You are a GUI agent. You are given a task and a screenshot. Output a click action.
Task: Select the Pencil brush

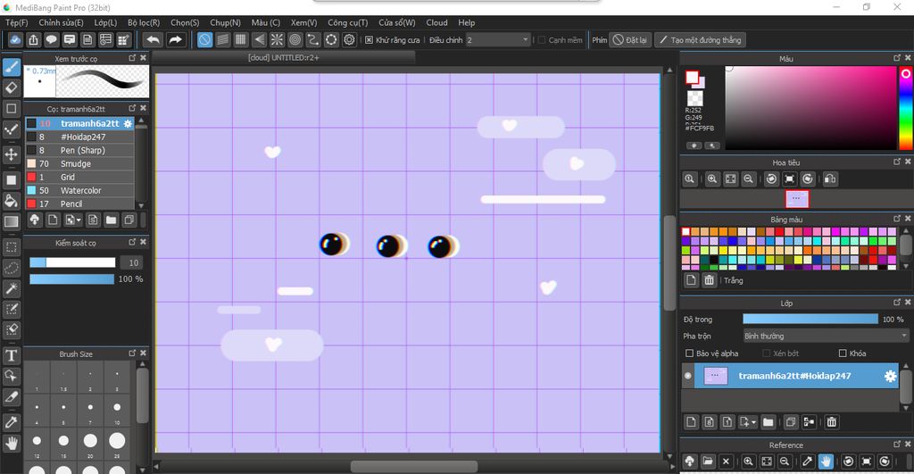[x=79, y=204]
